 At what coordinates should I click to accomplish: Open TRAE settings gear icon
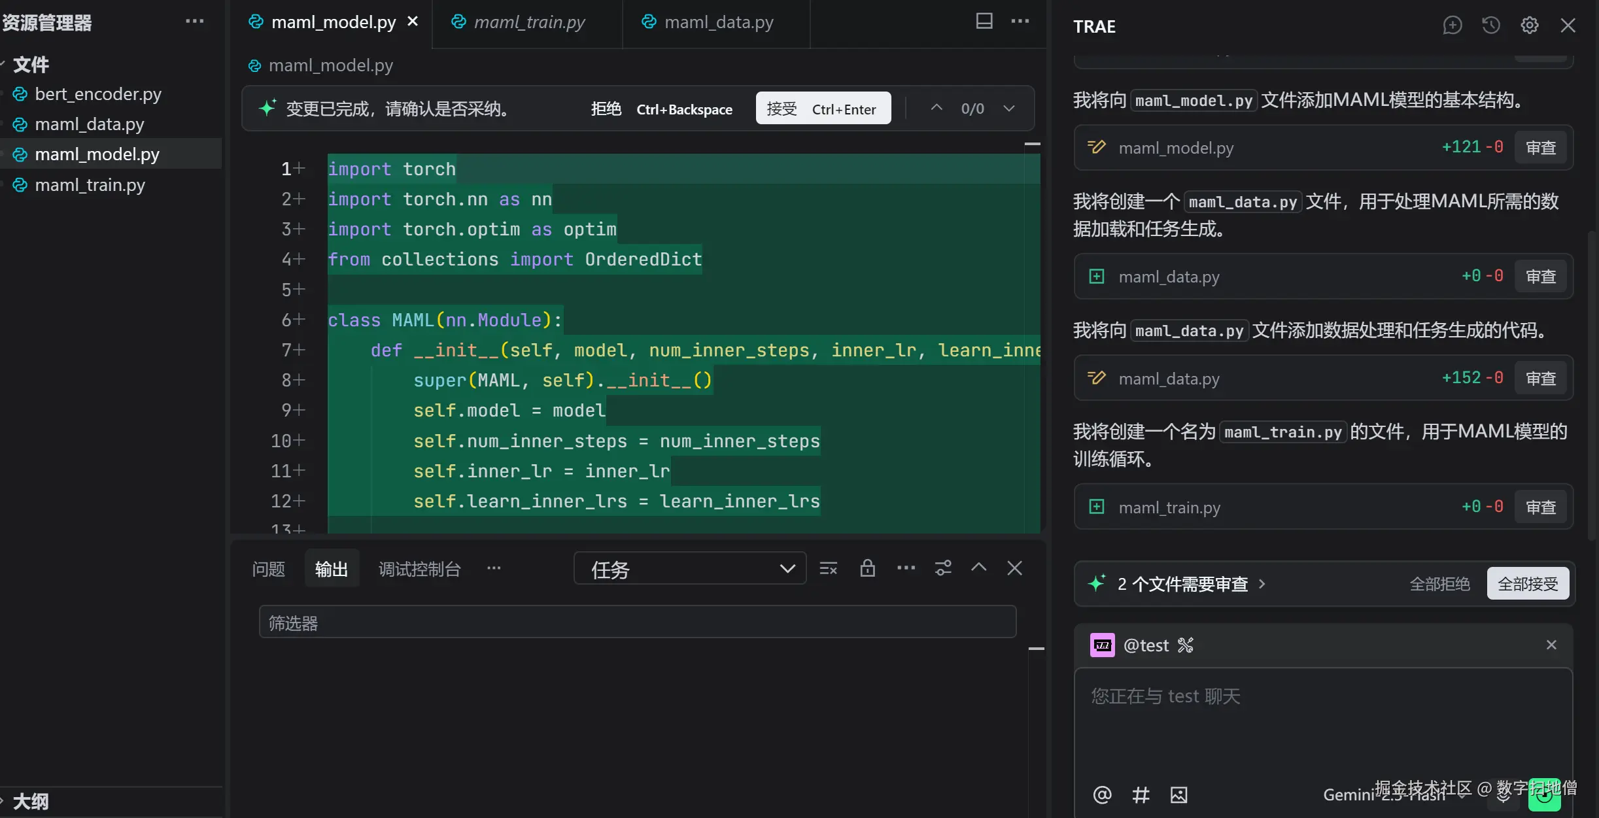click(x=1529, y=26)
